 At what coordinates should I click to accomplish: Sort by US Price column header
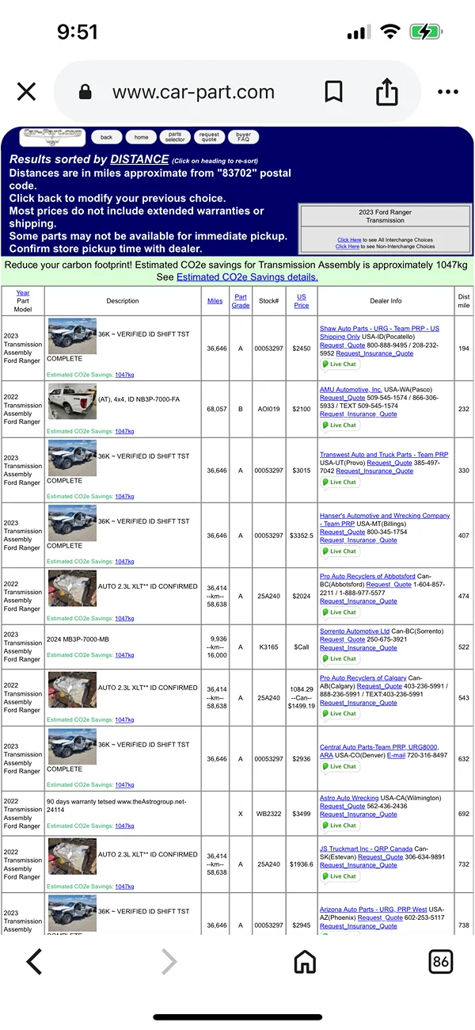pos(302,301)
